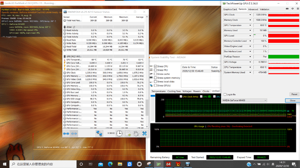Open the PerfCap Reason dropdown arrow
This screenshot has width=300, height=168.
pyautogui.click(x=250, y=57)
